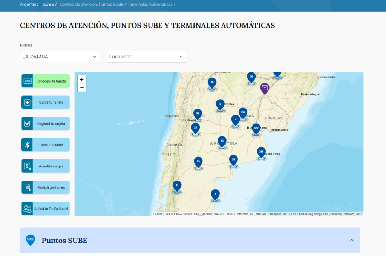Screen dimensions: 386x256
Task: Click the page heading Centros de Atención
Action: point(147,25)
